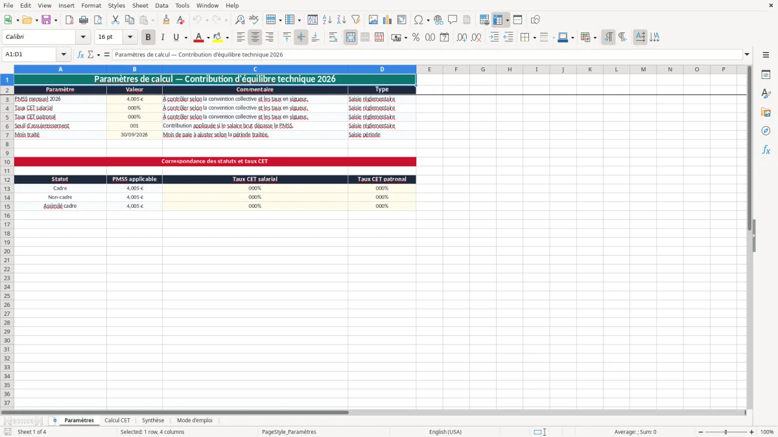Export the document directly as PDF

[69, 20]
